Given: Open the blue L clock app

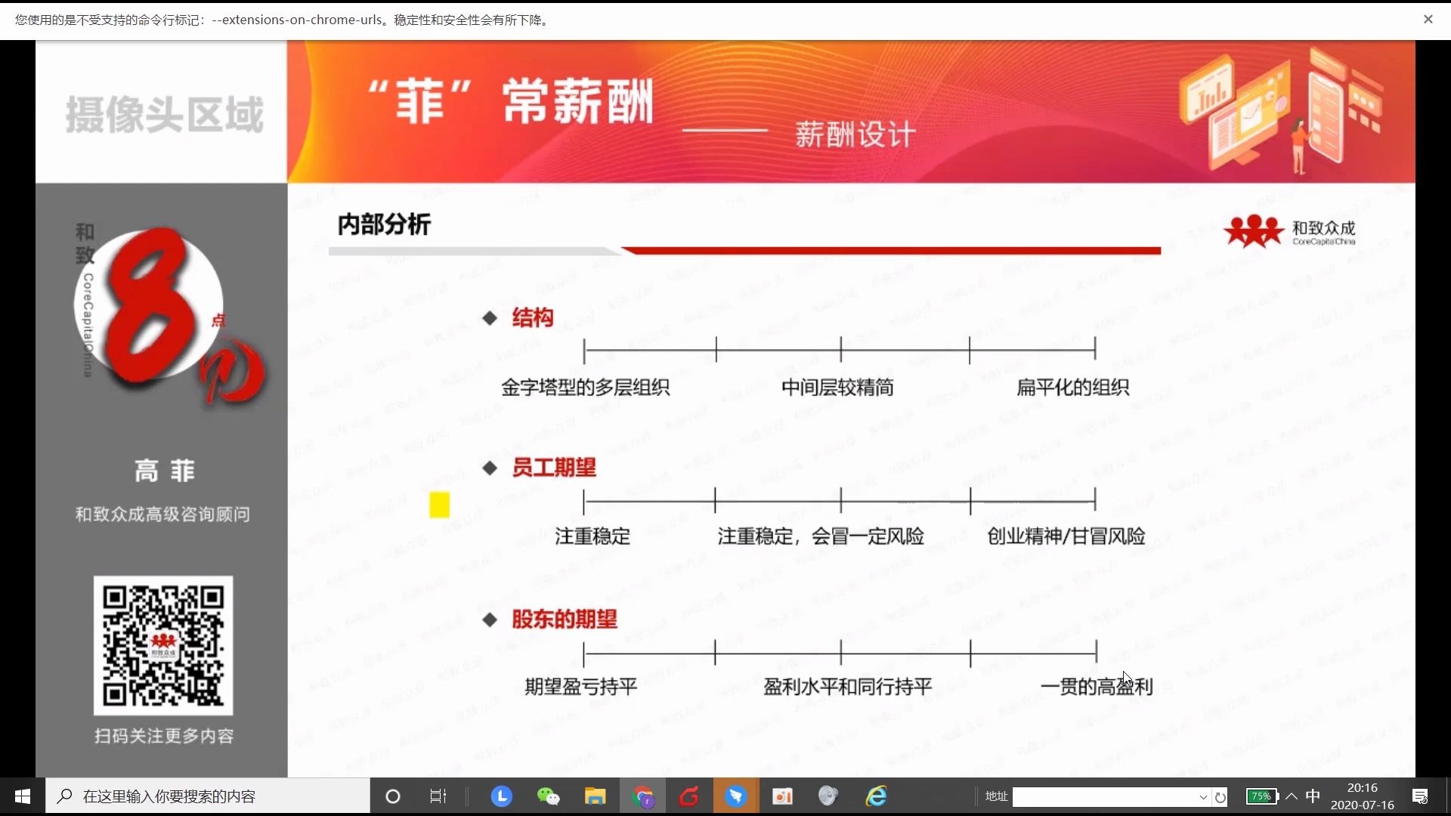Looking at the screenshot, I should click(502, 796).
